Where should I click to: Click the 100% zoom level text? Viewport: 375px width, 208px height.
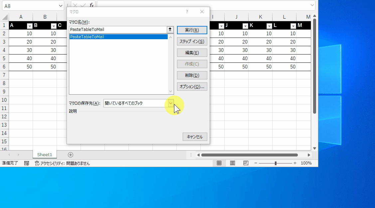click(306, 163)
